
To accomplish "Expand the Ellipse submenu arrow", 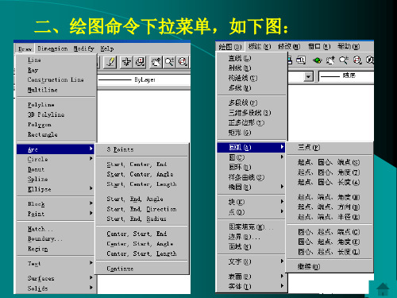I will click(x=91, y=188).
